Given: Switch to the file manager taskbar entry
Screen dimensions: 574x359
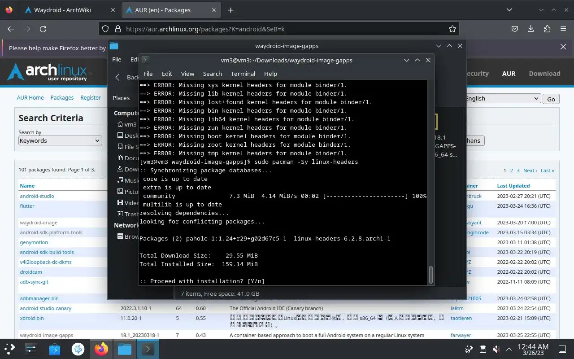Looking at the screenshot, I should pos(125,349).
